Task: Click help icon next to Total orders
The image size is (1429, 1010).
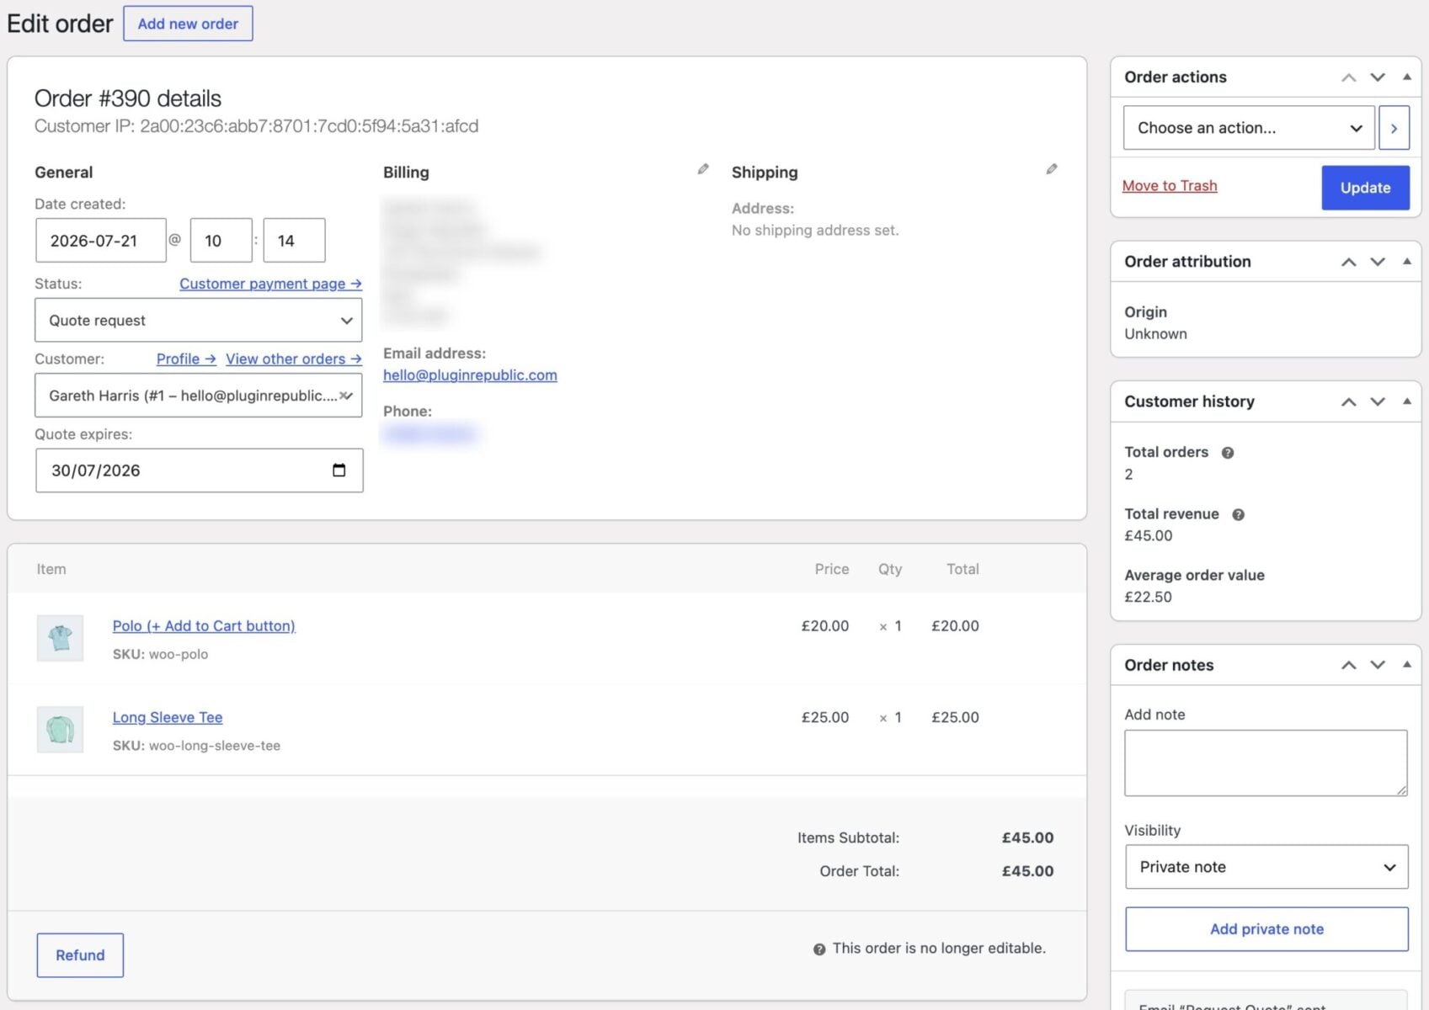Action: [x=1228, y=453]
